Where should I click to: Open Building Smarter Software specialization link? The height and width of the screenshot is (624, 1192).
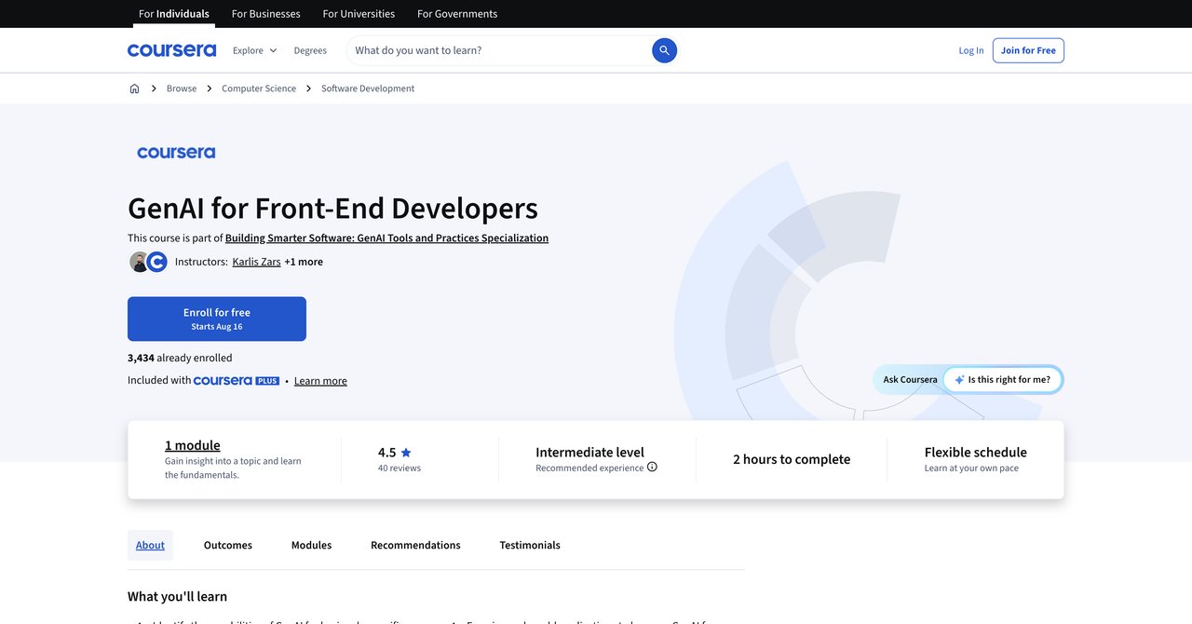pos(386,238)
